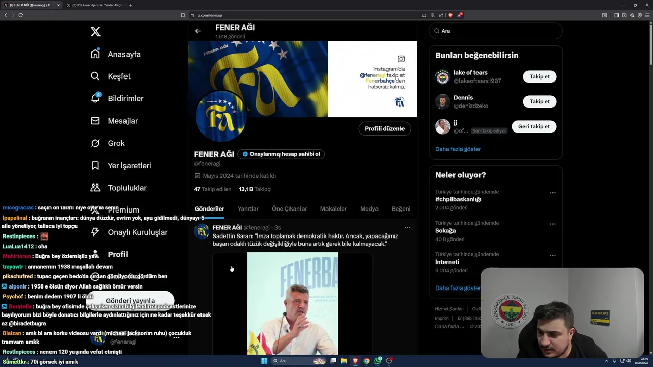Click Profili düzenle button
The height and width of the screenshot is (367, 653).
385,128
